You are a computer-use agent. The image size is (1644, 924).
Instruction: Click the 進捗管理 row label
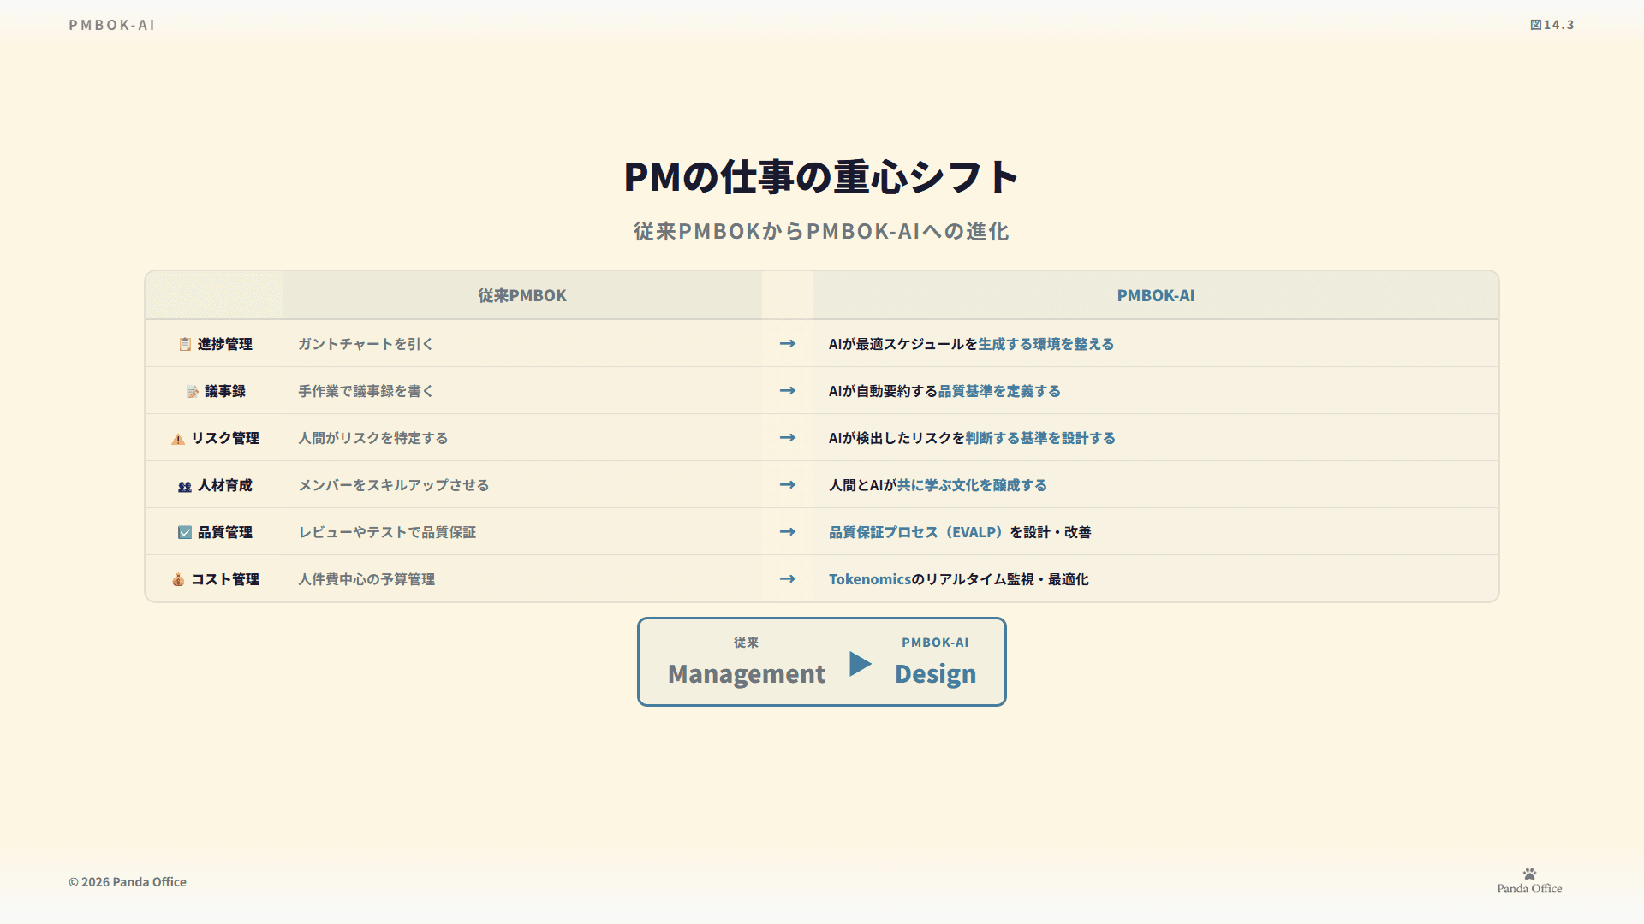[225, 344]
